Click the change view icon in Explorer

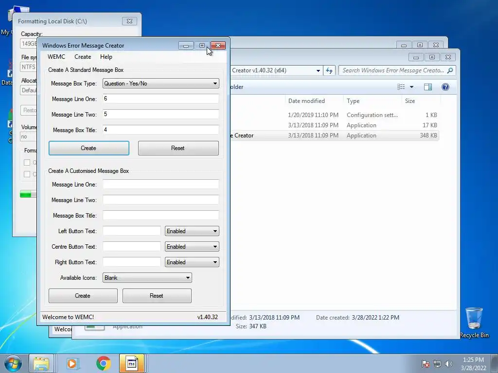pyautogui.click(x=401, y=87)
